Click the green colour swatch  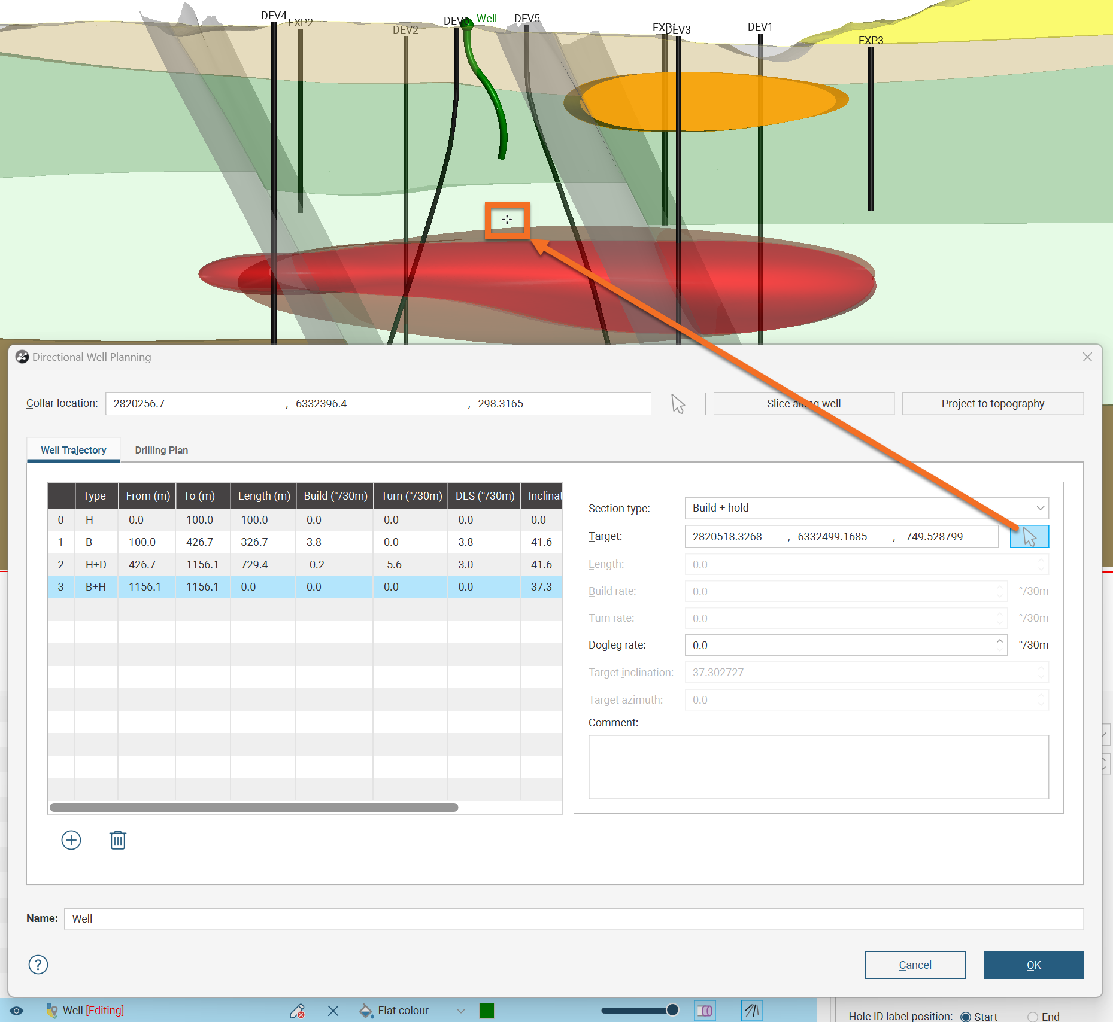coord(487,1011)
